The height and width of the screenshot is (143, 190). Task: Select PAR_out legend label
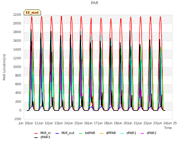[68, 133]
